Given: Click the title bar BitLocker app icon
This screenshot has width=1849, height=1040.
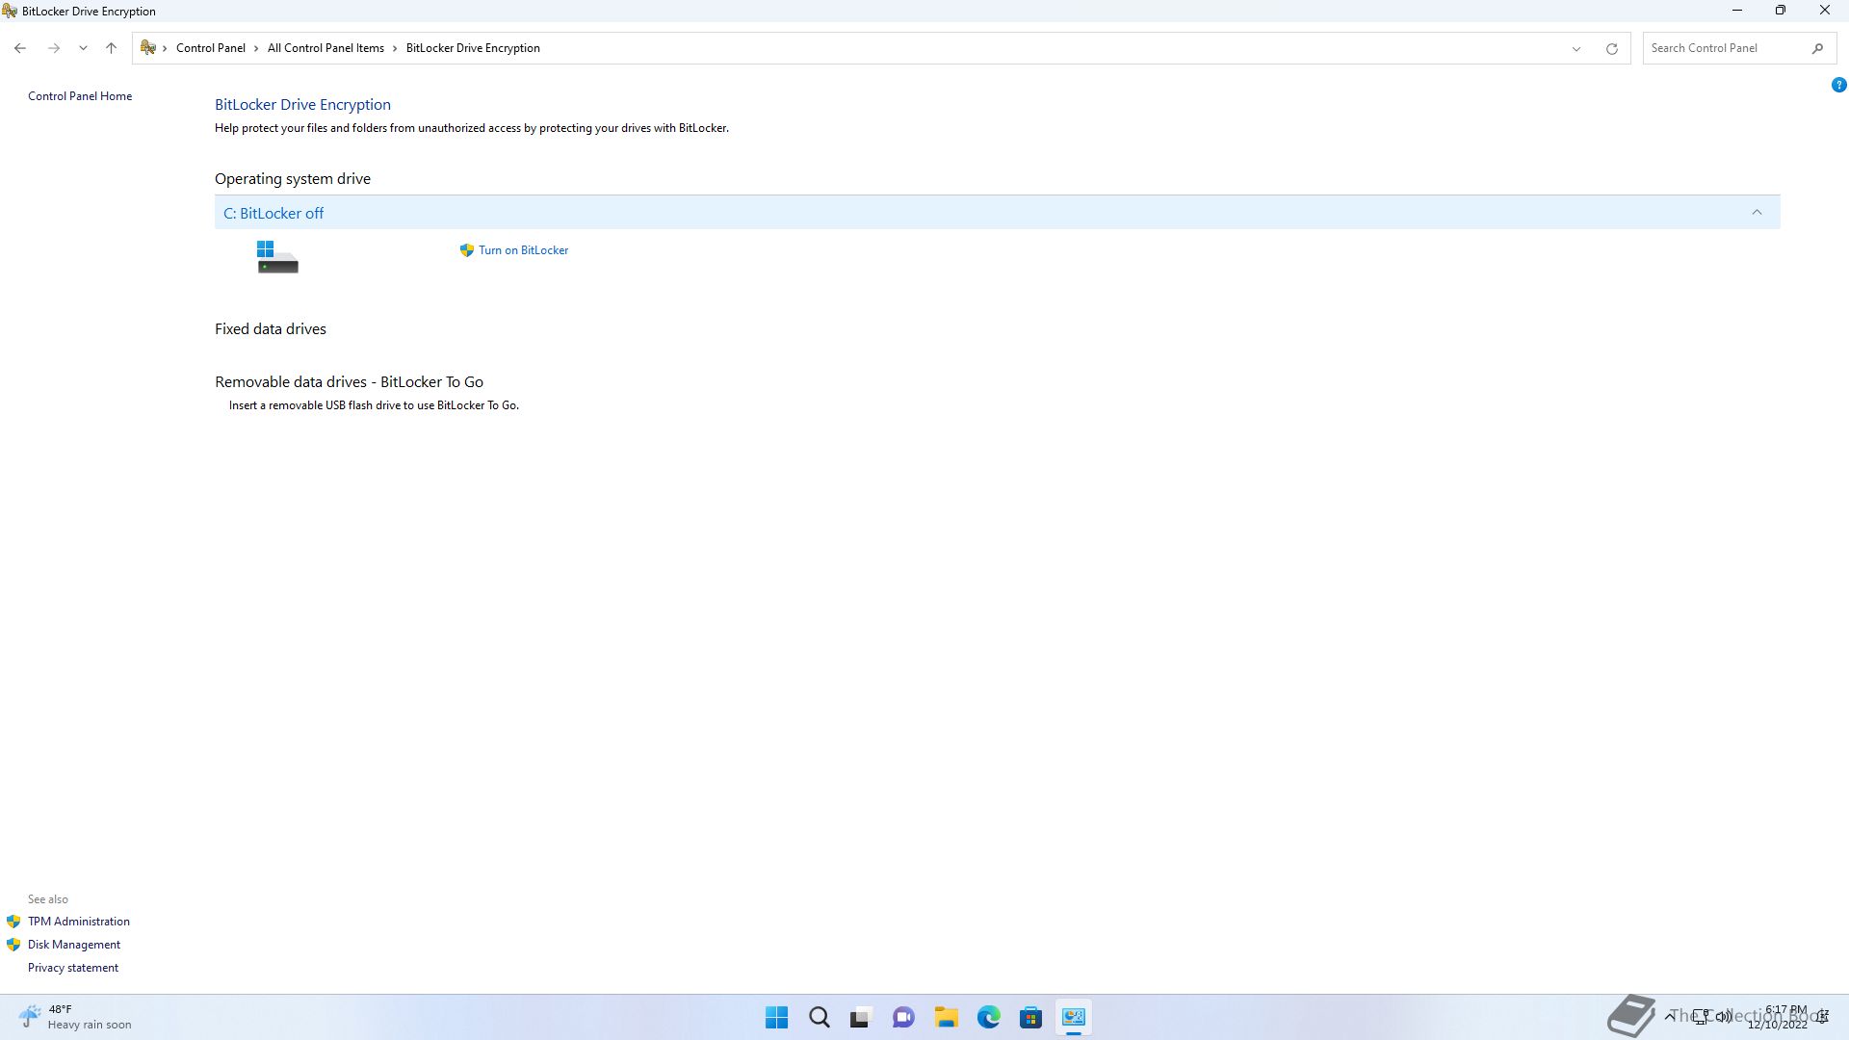Looking at the screenshot, I should [10, 11].
